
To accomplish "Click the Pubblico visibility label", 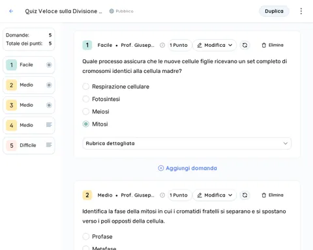I will pyautogui.click(x=125, y=11).
